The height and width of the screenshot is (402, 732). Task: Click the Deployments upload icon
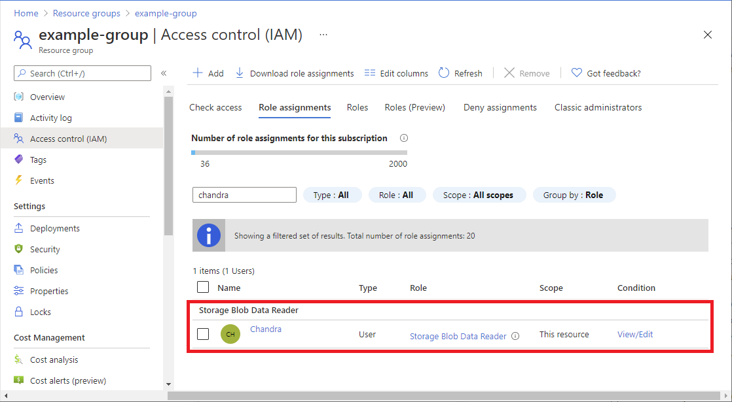19,227
